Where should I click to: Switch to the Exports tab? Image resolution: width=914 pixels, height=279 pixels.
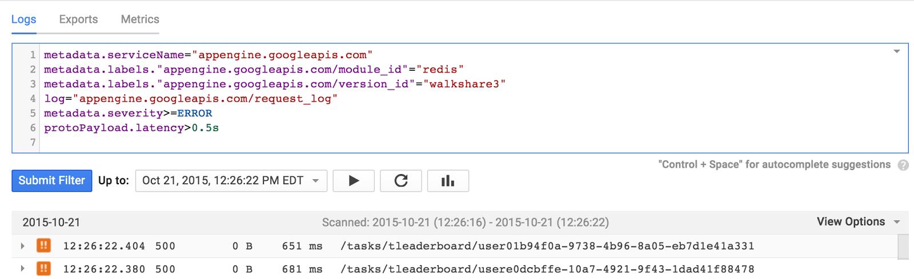click(x=78, y=19)
